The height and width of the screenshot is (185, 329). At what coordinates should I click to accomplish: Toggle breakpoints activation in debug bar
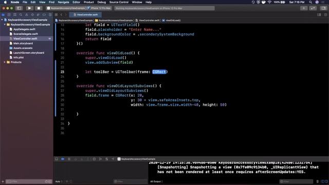pyautogui.click(x=63, y=159)
